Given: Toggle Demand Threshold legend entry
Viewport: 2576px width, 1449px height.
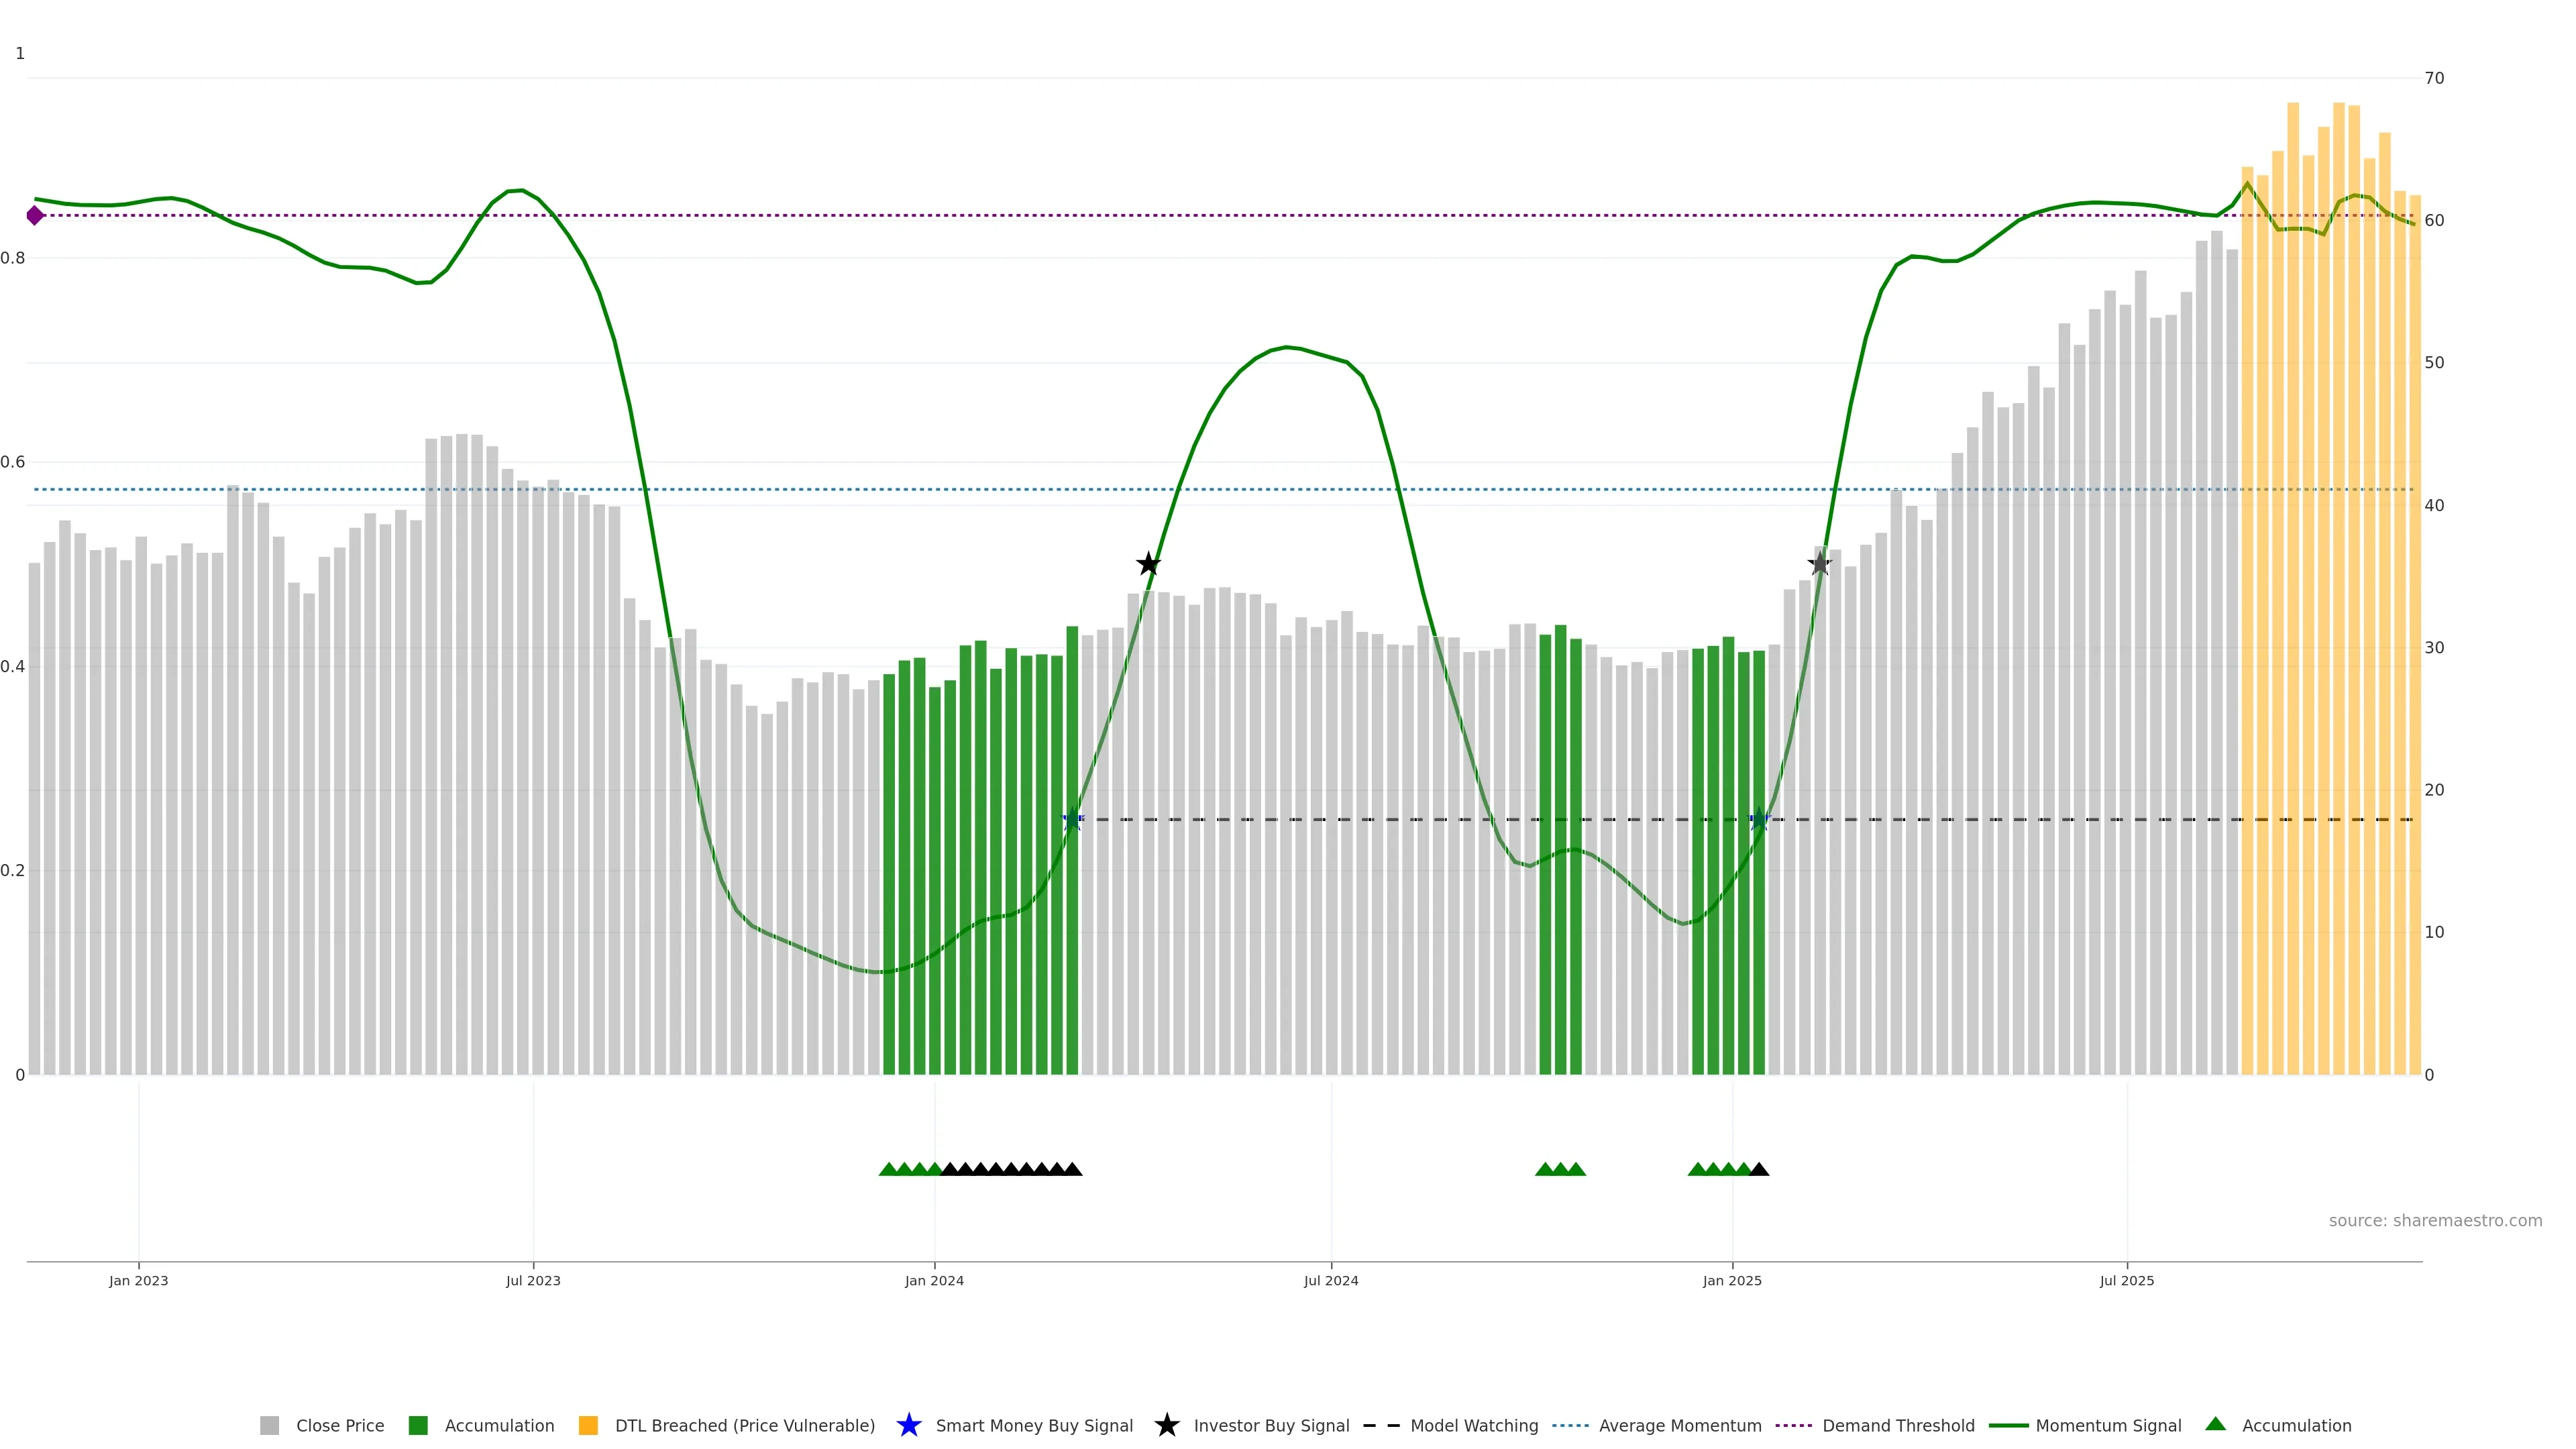Looking at the screenshot, I should click(x=1898, y=1425).
